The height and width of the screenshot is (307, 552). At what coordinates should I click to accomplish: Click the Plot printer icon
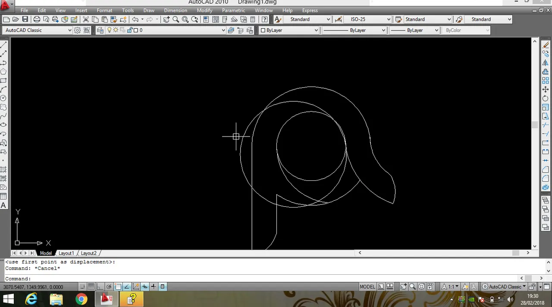(37, 19)
